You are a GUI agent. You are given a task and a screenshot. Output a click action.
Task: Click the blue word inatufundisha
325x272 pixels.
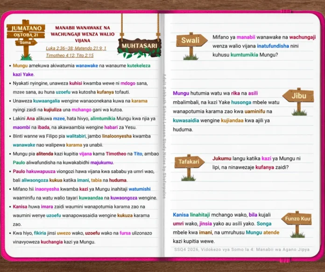(273, 46)
